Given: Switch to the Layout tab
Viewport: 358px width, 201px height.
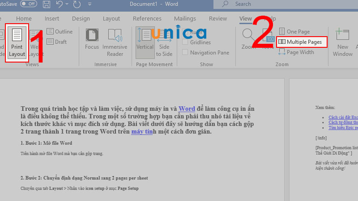Looking at the screenshot, I should click(111, 18).
